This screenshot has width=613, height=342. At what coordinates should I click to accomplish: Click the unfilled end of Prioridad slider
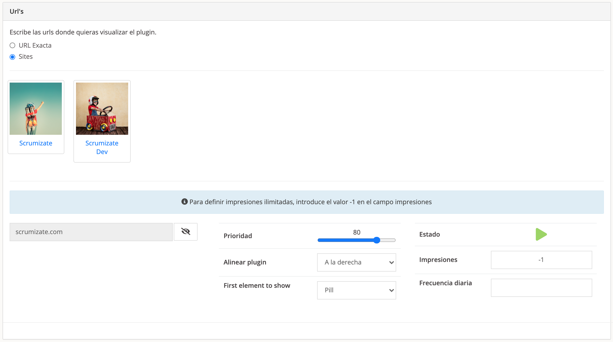click(x=389, y=240)
